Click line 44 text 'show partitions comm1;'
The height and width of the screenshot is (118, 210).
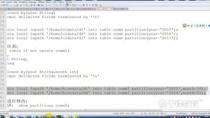44,106
